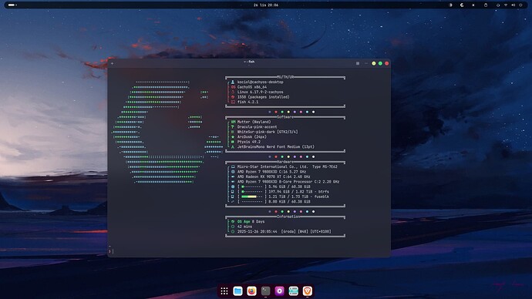The height and width of the screenshot is (299, 532).
Task: Minimize the terminal with the yellow button
Action: coord(373,63)
